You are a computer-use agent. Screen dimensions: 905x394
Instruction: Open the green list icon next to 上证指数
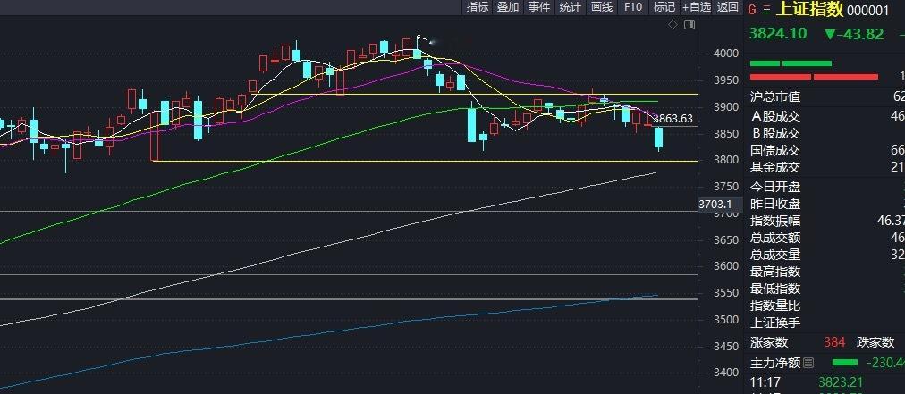766,10
